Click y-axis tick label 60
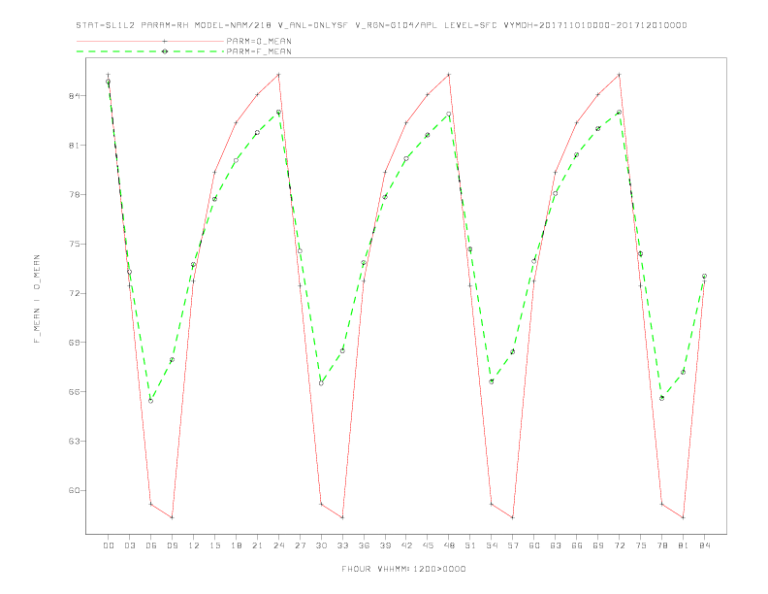Viewport: 768px width, 594px height. click(74, 490)
